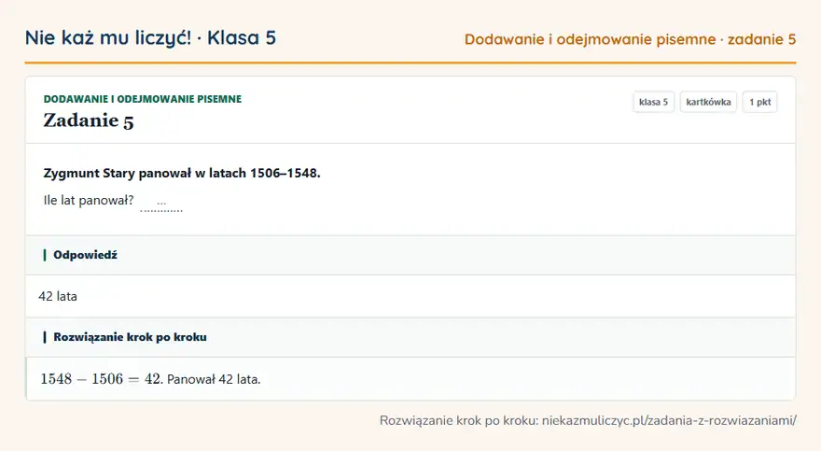Click the 'kartkówka' tag
Image resolution: width=821 pixels, height=451 pixels.
click(708, 102)
